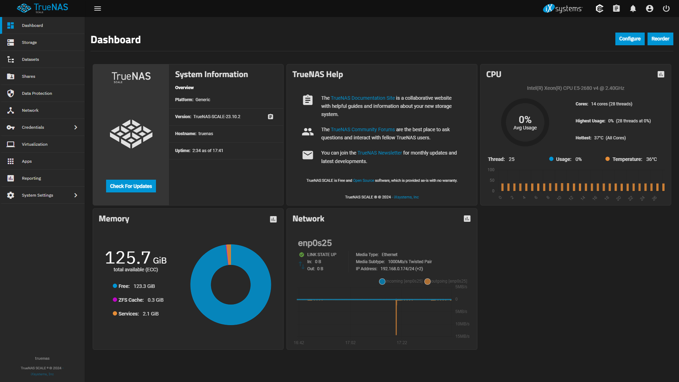Open the alerts bell icon
The image size is (679, 382).
[633, 8]
